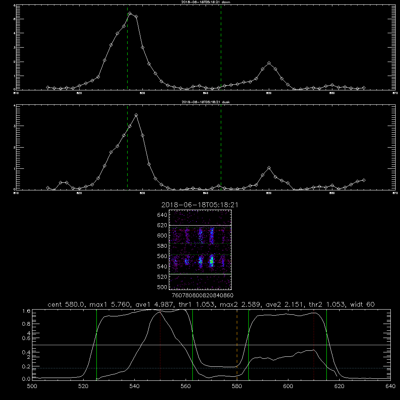This screenshot has width=400, height=400.
Task: Select "max2 2.589" in the header line
Action: click(240, 304)
